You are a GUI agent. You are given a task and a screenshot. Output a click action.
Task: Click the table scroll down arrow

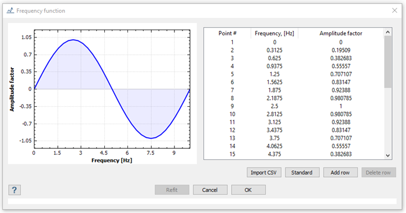(387, 155)
